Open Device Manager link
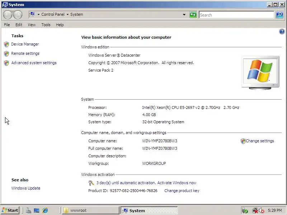287x215 pixels. tap(25, 44)
